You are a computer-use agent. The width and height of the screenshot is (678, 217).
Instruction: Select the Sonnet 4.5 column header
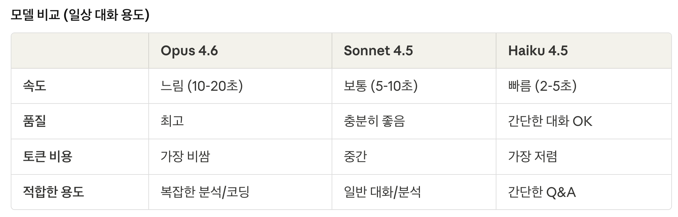point(378,51)
